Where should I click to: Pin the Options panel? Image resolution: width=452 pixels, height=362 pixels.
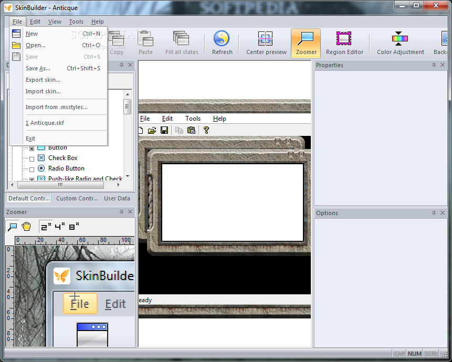[434, 213]
